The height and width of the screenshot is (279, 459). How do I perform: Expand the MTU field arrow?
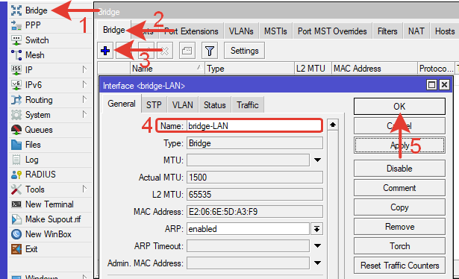[x=318, y=160]
